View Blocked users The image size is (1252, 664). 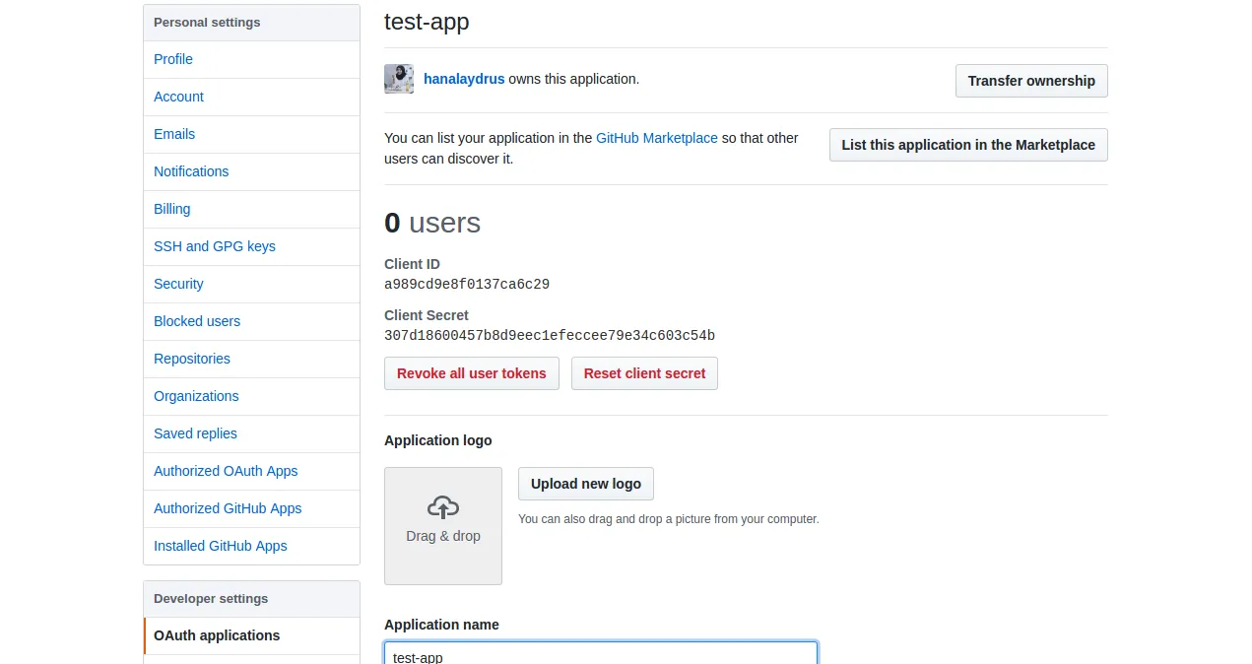point(197,321)
